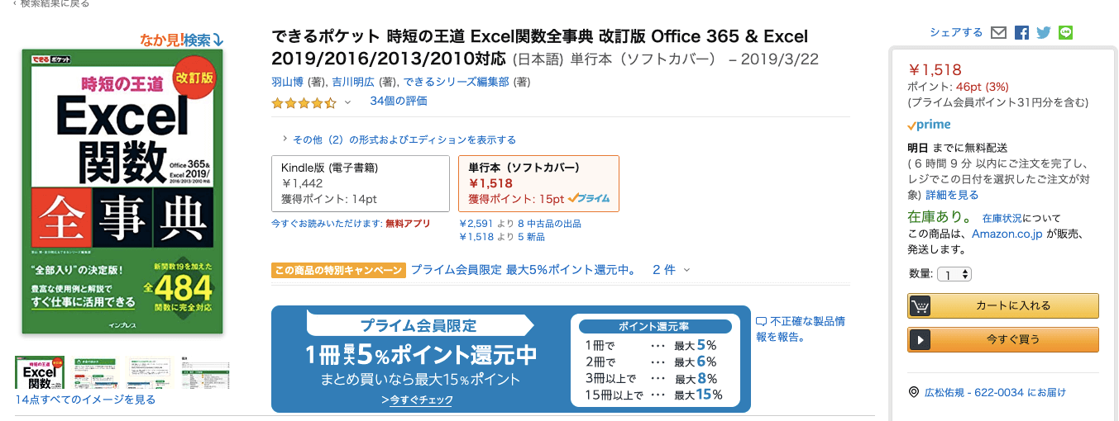The height and width of the screenshot is (421, 1119).
Task: Share this book via email icon
Action: pyautogui.click(x=998, y=33)
